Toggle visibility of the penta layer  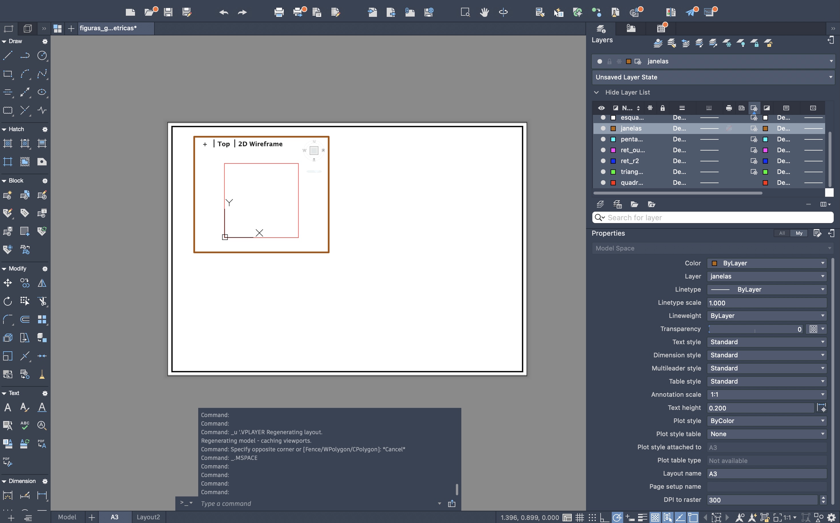click(603, 139)
